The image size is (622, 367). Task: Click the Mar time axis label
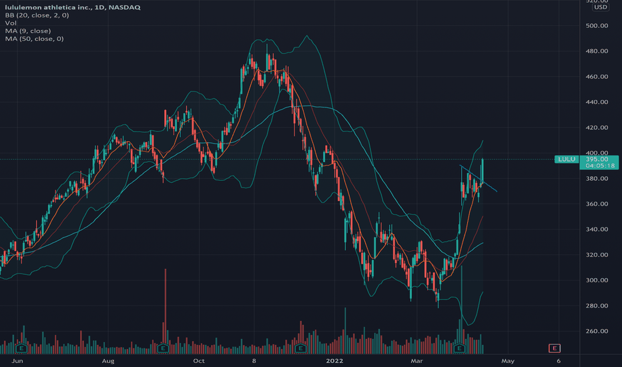tap(417, 361)
